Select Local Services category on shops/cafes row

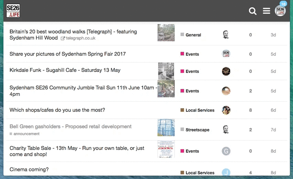point(200,110)
